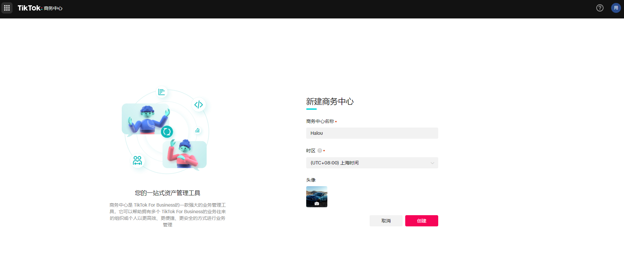Image resolution: width=624 pixels, height=259 pixels.
Task: Click the 商务中心是 TikTok For Business description paragraph
Action: coord(168,215)
